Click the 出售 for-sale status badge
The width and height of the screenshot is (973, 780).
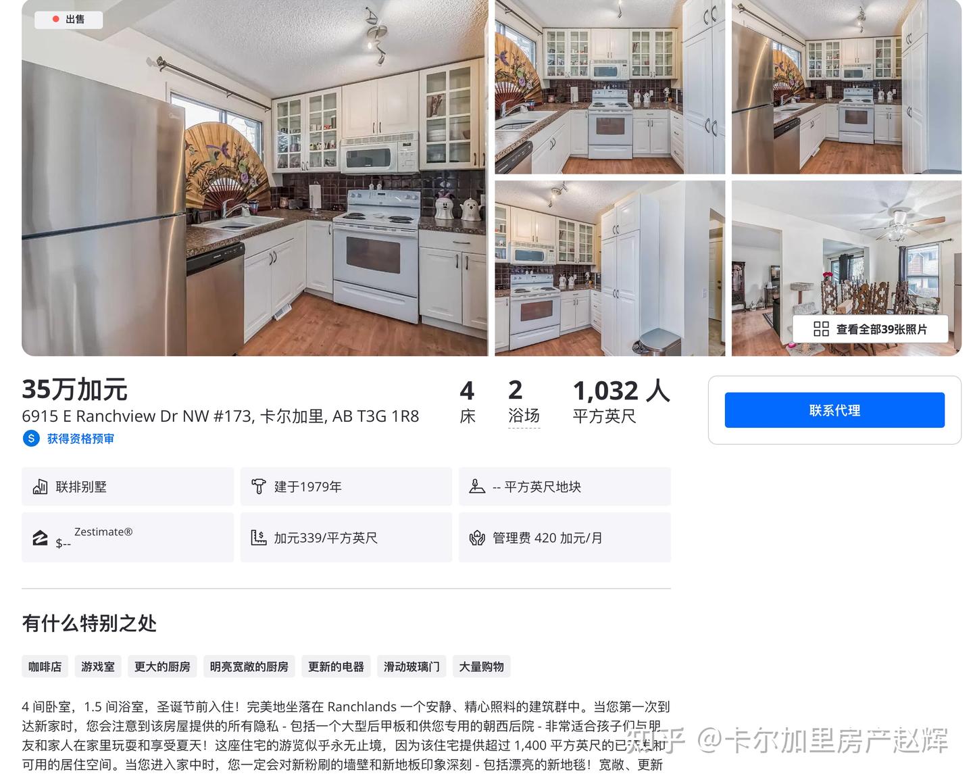click(69, 20)
